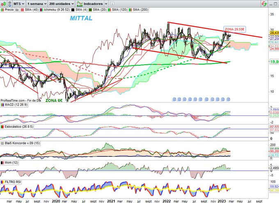The image size is (279, 203).
Task: Select the ZONA 29.50€ text annotation
Action: pyautogui.click(x=235, y=29)
